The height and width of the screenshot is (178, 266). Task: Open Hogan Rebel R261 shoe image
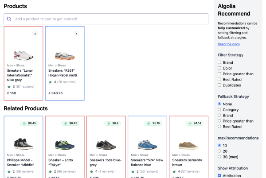(x=65, y=55)
